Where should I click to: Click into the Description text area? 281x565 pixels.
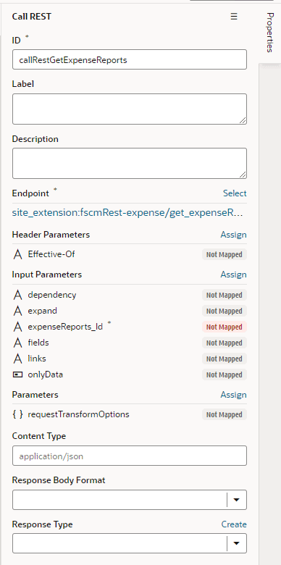(x=130, y=163)
